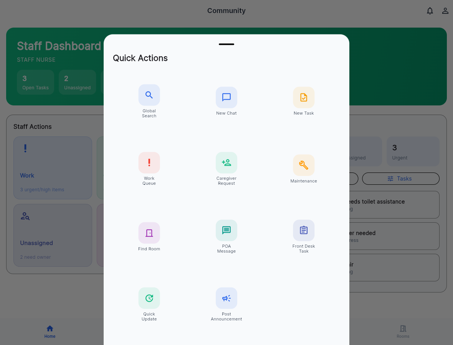Open the Work Queue
453x345 pixels.
tap(149, 169)
